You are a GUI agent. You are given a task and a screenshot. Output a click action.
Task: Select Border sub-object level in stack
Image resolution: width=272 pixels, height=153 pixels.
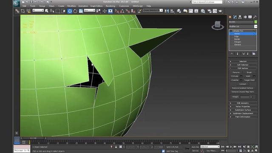(237, 39)
